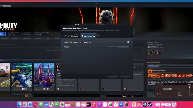Viewport: 193px width, 108px height.
Task: Open Pages from the Dock
Action: tap(116, 104)
